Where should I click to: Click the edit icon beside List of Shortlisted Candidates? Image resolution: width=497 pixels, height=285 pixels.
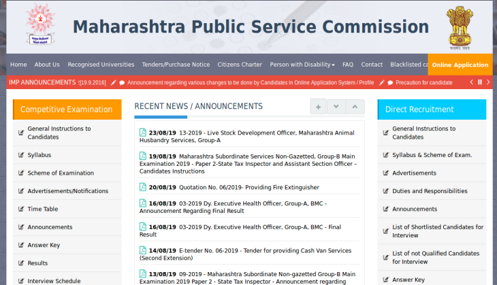pyautogui.click(x=386, y=231)
